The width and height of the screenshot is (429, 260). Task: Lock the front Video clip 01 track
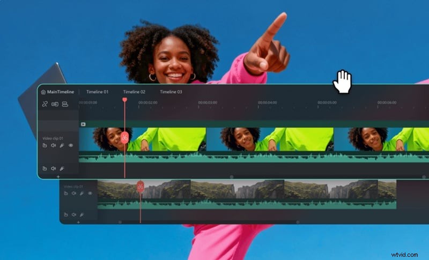[x=45, y=145]
